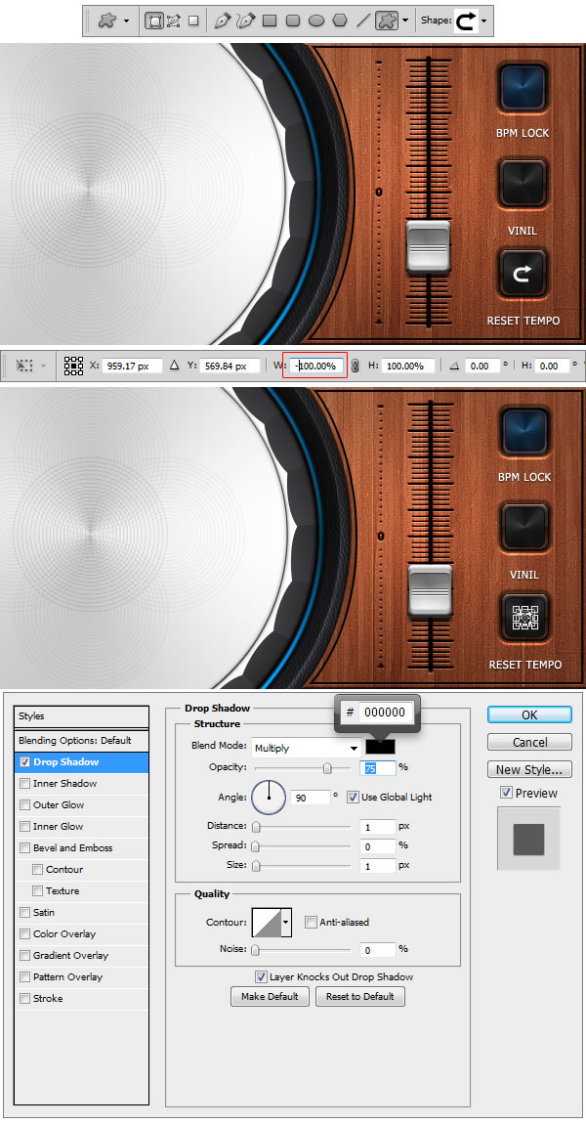
Task: Enable the Texture sub-style checkbox
Action: click(x=38, y=891)
